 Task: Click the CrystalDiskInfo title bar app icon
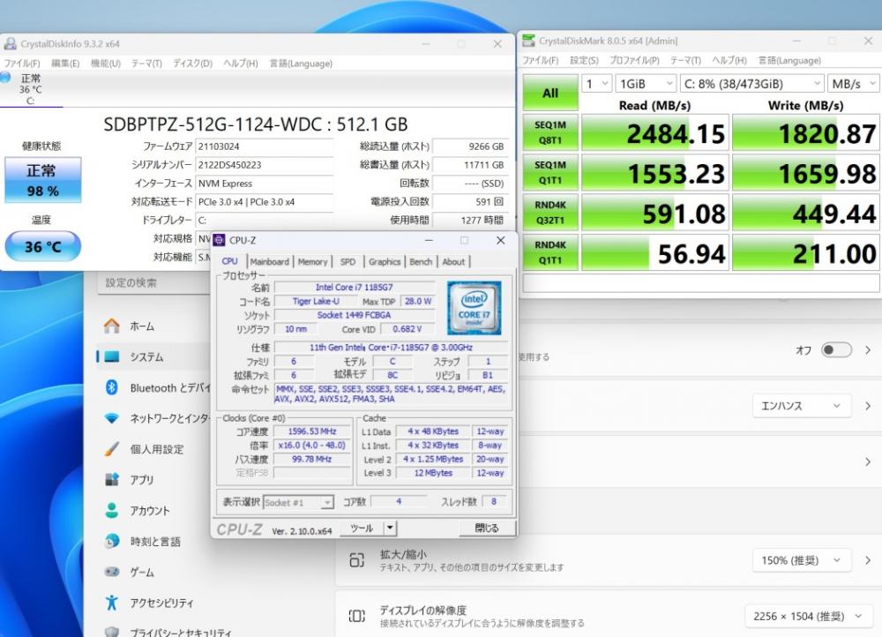[x=10, y=43]
